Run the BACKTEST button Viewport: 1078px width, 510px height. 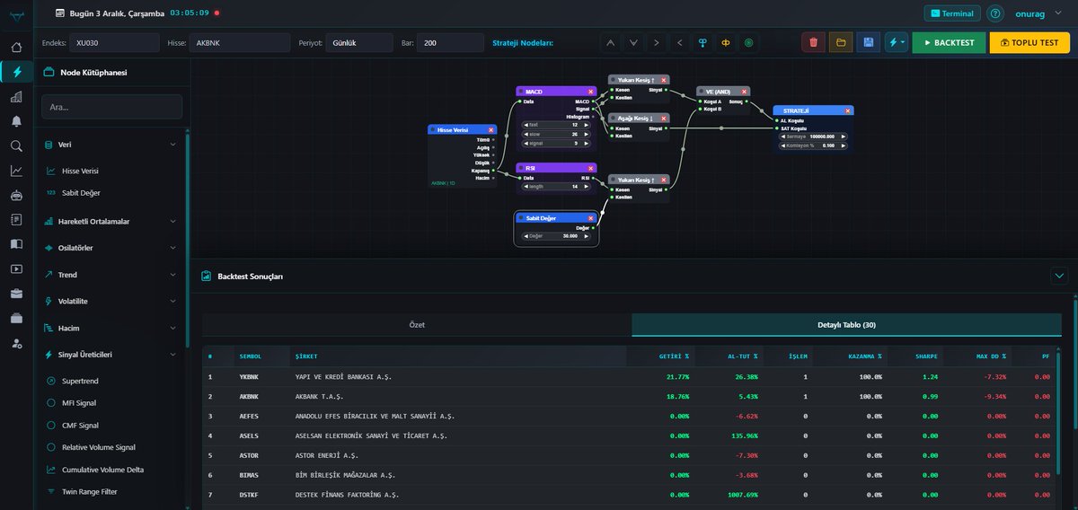point(949,42)
